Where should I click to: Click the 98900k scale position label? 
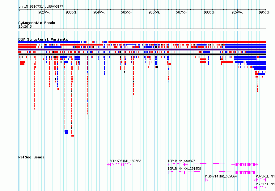237,12
